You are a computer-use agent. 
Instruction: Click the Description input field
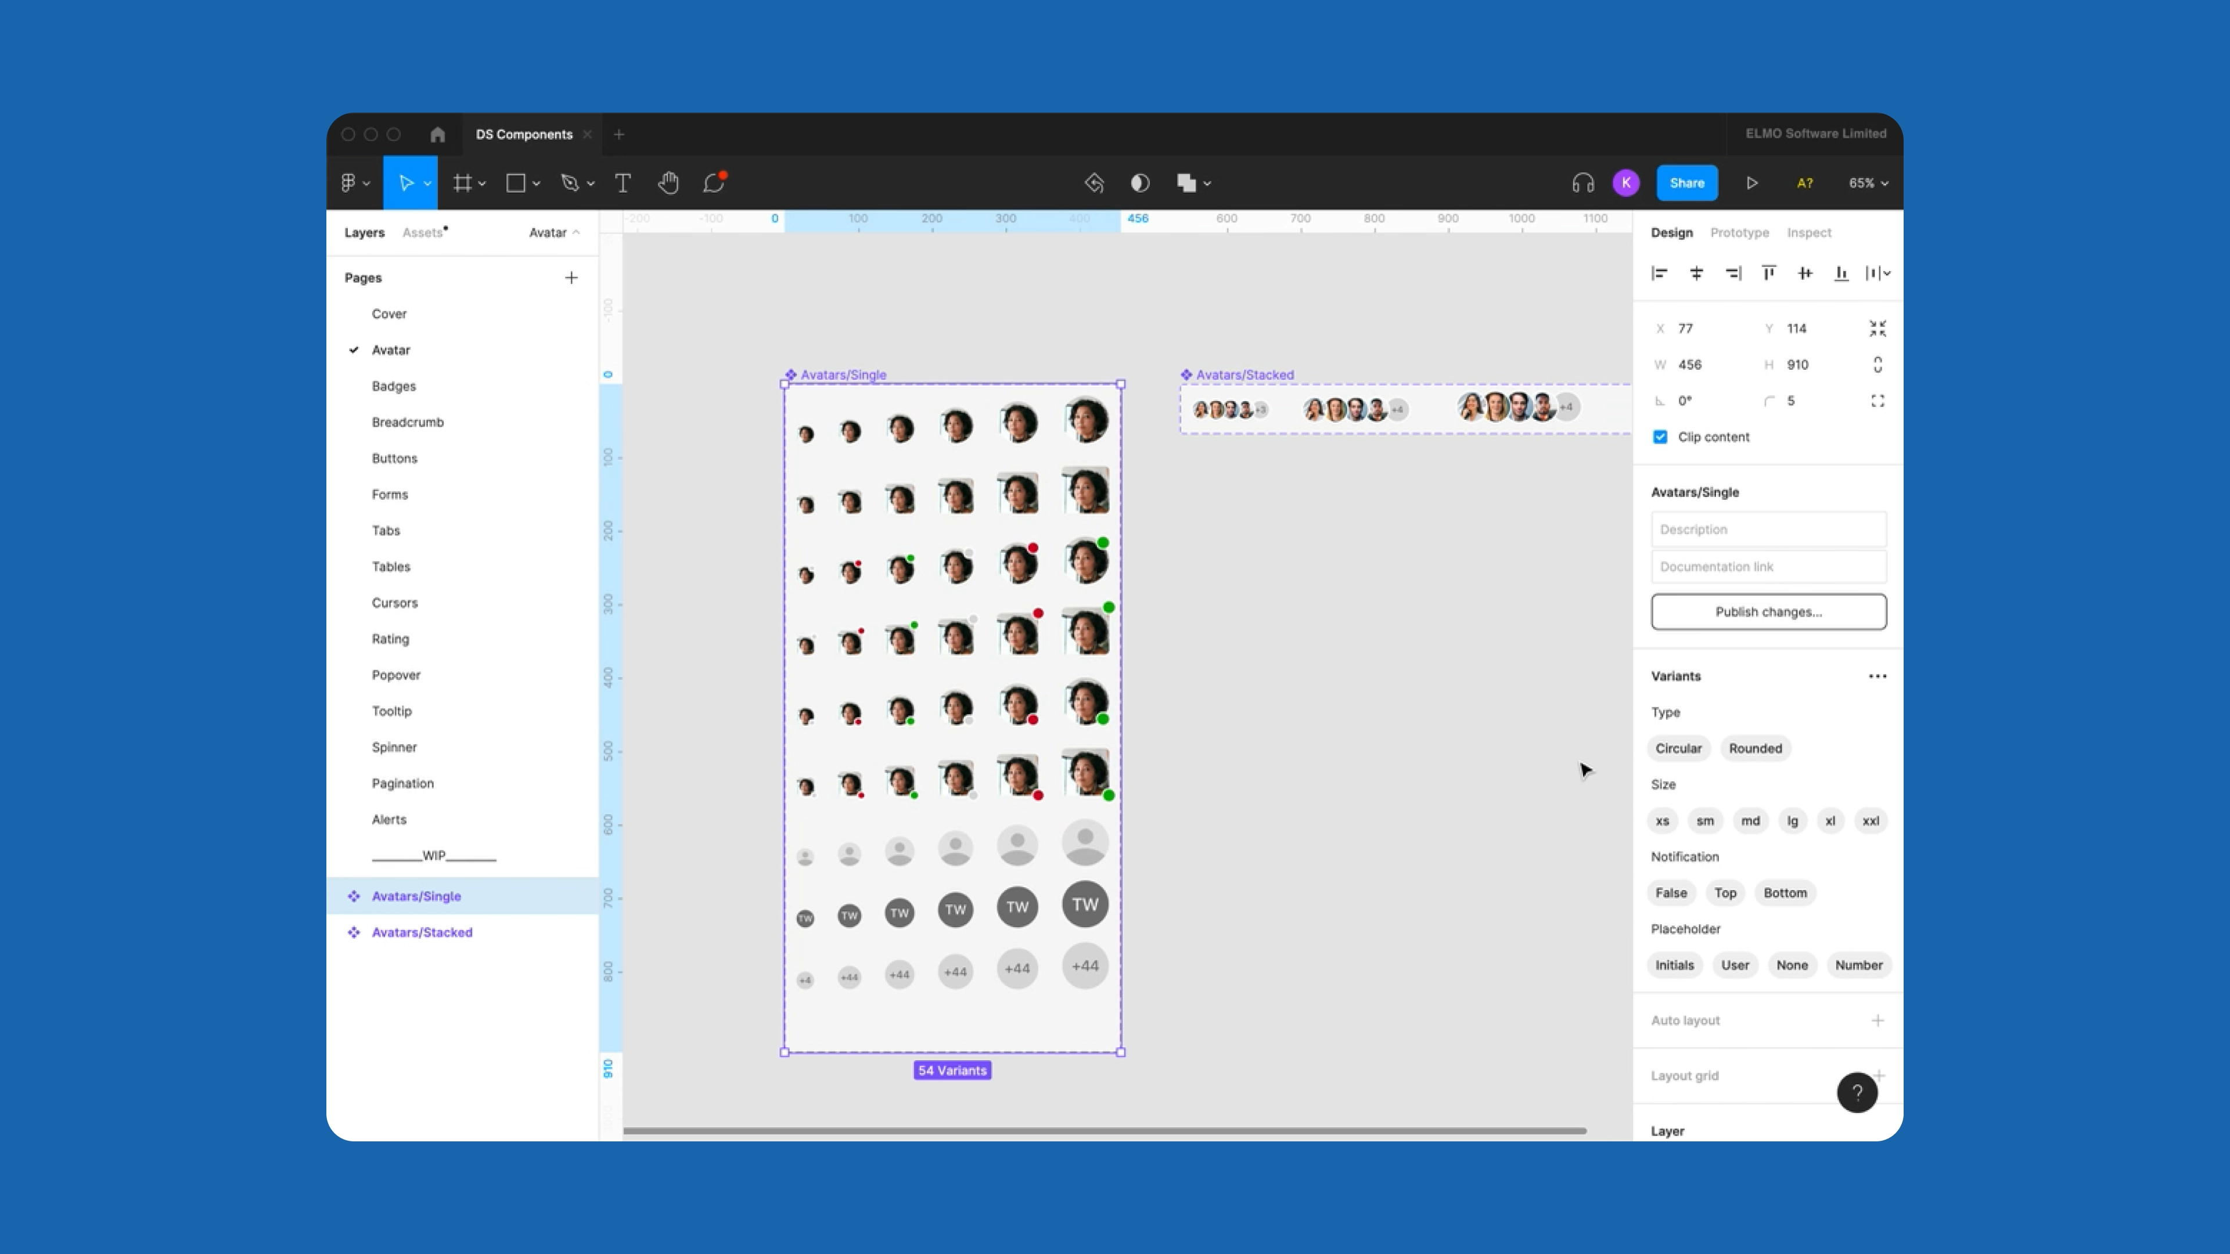1768,529
